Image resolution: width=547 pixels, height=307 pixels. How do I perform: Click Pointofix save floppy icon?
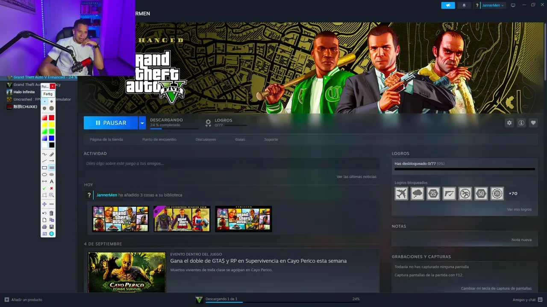point(52,227)
